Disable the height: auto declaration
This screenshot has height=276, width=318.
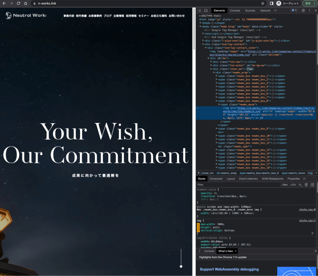198,227
